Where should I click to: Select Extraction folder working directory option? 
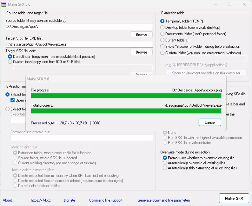(52, 153)
